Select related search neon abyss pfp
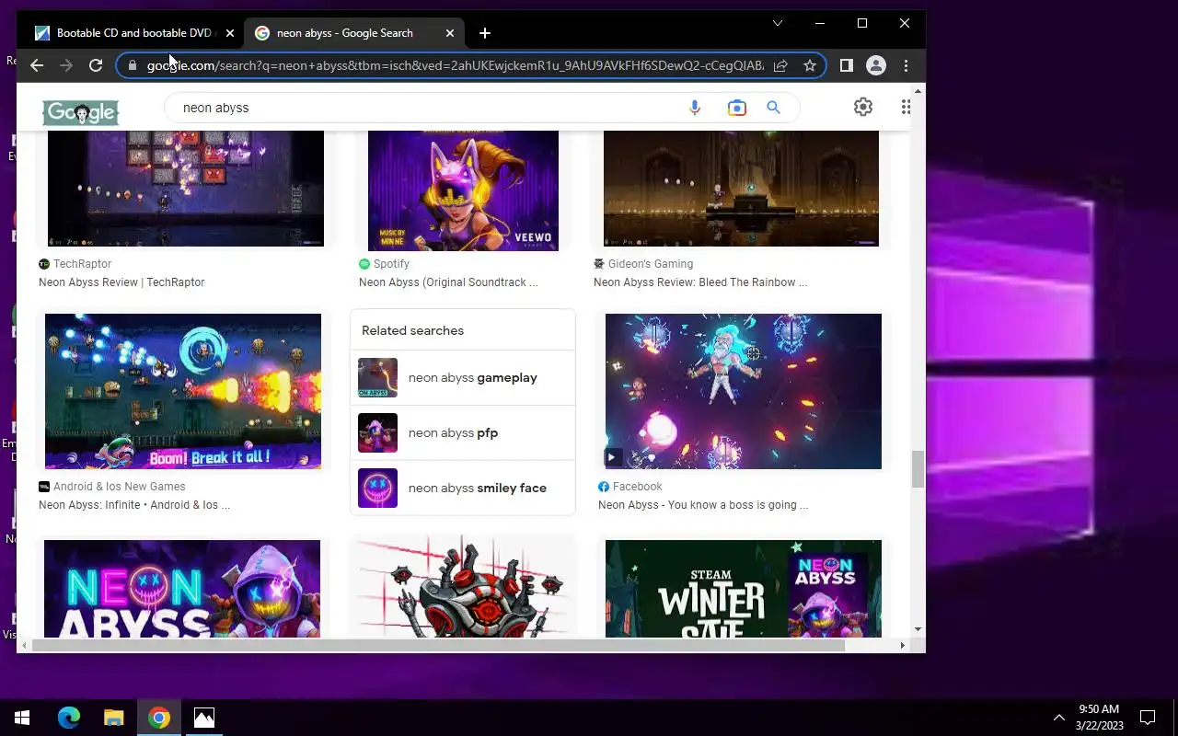 (462, 433)
